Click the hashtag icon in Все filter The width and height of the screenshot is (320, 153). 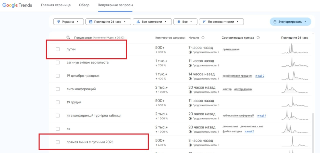[179, 22]
